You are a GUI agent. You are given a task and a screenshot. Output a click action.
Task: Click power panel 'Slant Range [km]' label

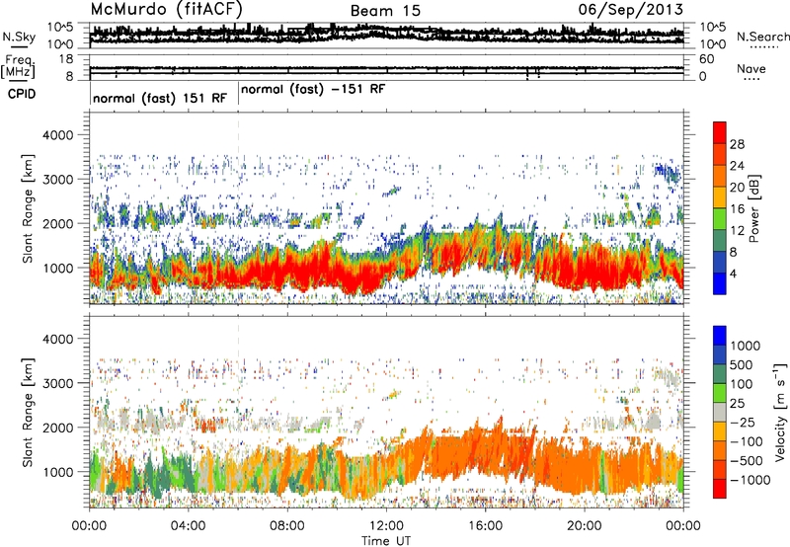tap(28, 208)
